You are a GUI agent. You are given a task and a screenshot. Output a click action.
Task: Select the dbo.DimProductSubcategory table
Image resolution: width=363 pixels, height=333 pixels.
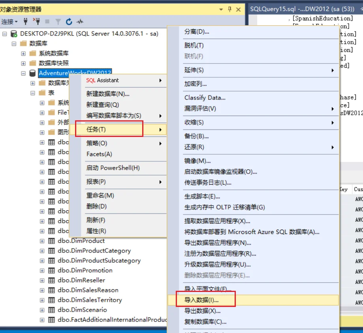tap(99, 261)
